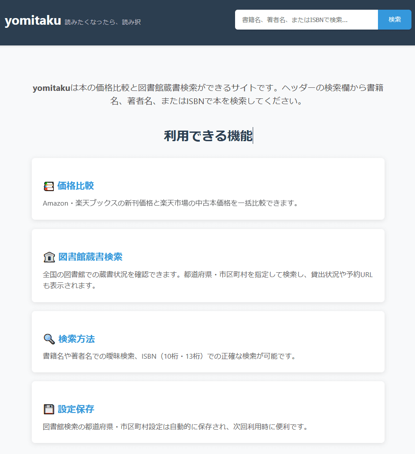
Task: Click the header tagline 読みたくなったら、読み択
Action: pyautogui.click(x=103, y=22)
